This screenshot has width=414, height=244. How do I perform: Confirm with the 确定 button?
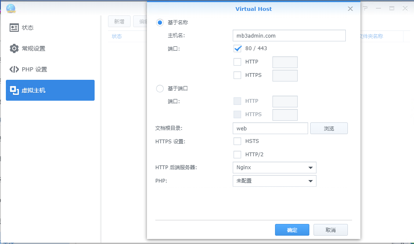click(x=292, y=230)
